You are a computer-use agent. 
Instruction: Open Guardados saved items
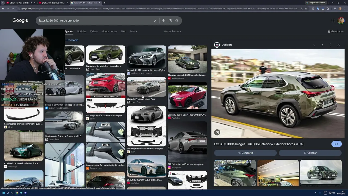(336, 32)
